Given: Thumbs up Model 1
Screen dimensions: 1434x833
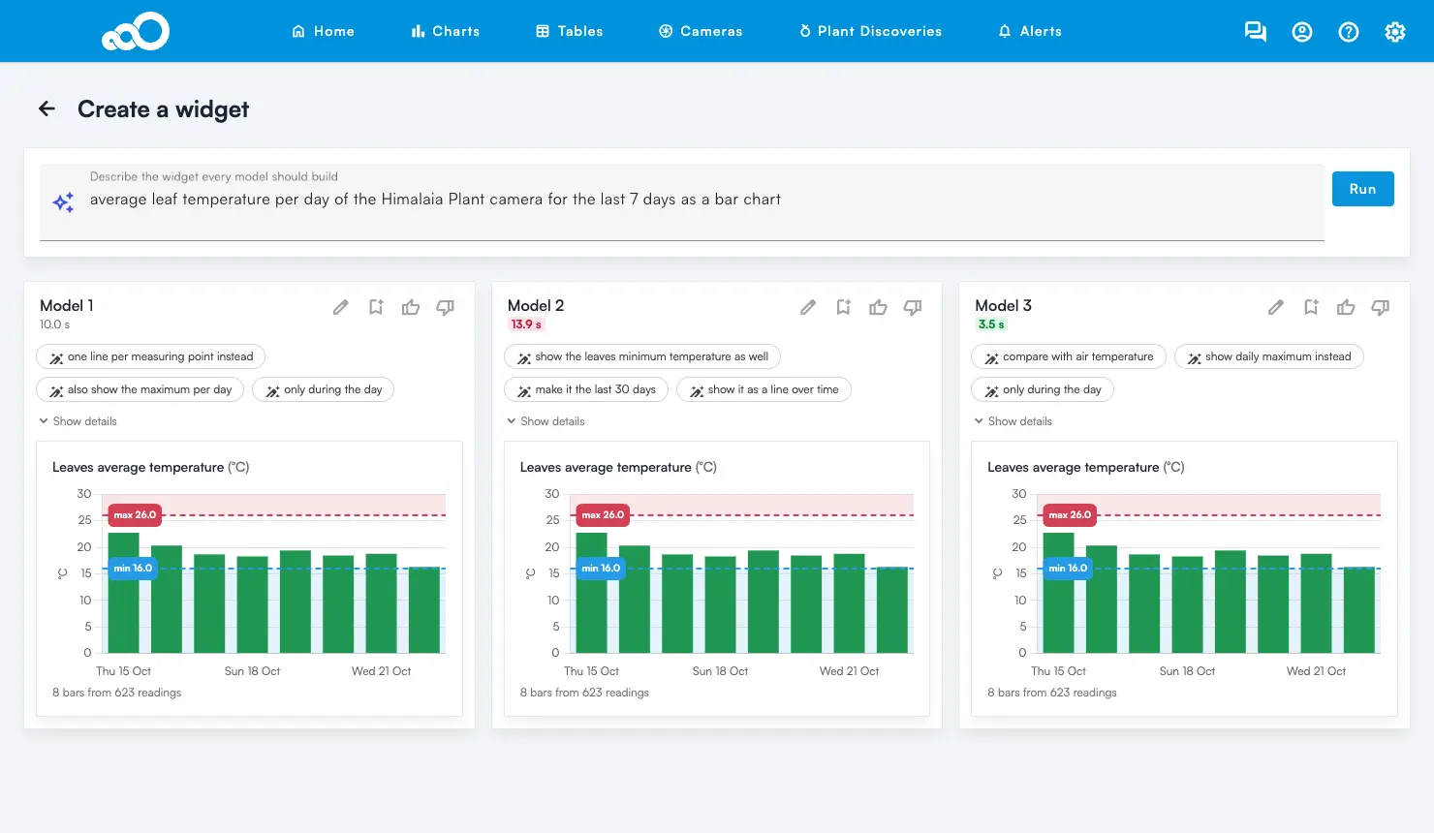Looking at the screenshot, I should coord(411,307).
